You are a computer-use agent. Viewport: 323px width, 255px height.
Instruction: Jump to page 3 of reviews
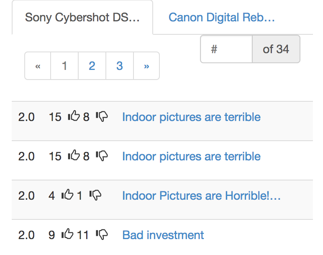(x=120, y=66)
